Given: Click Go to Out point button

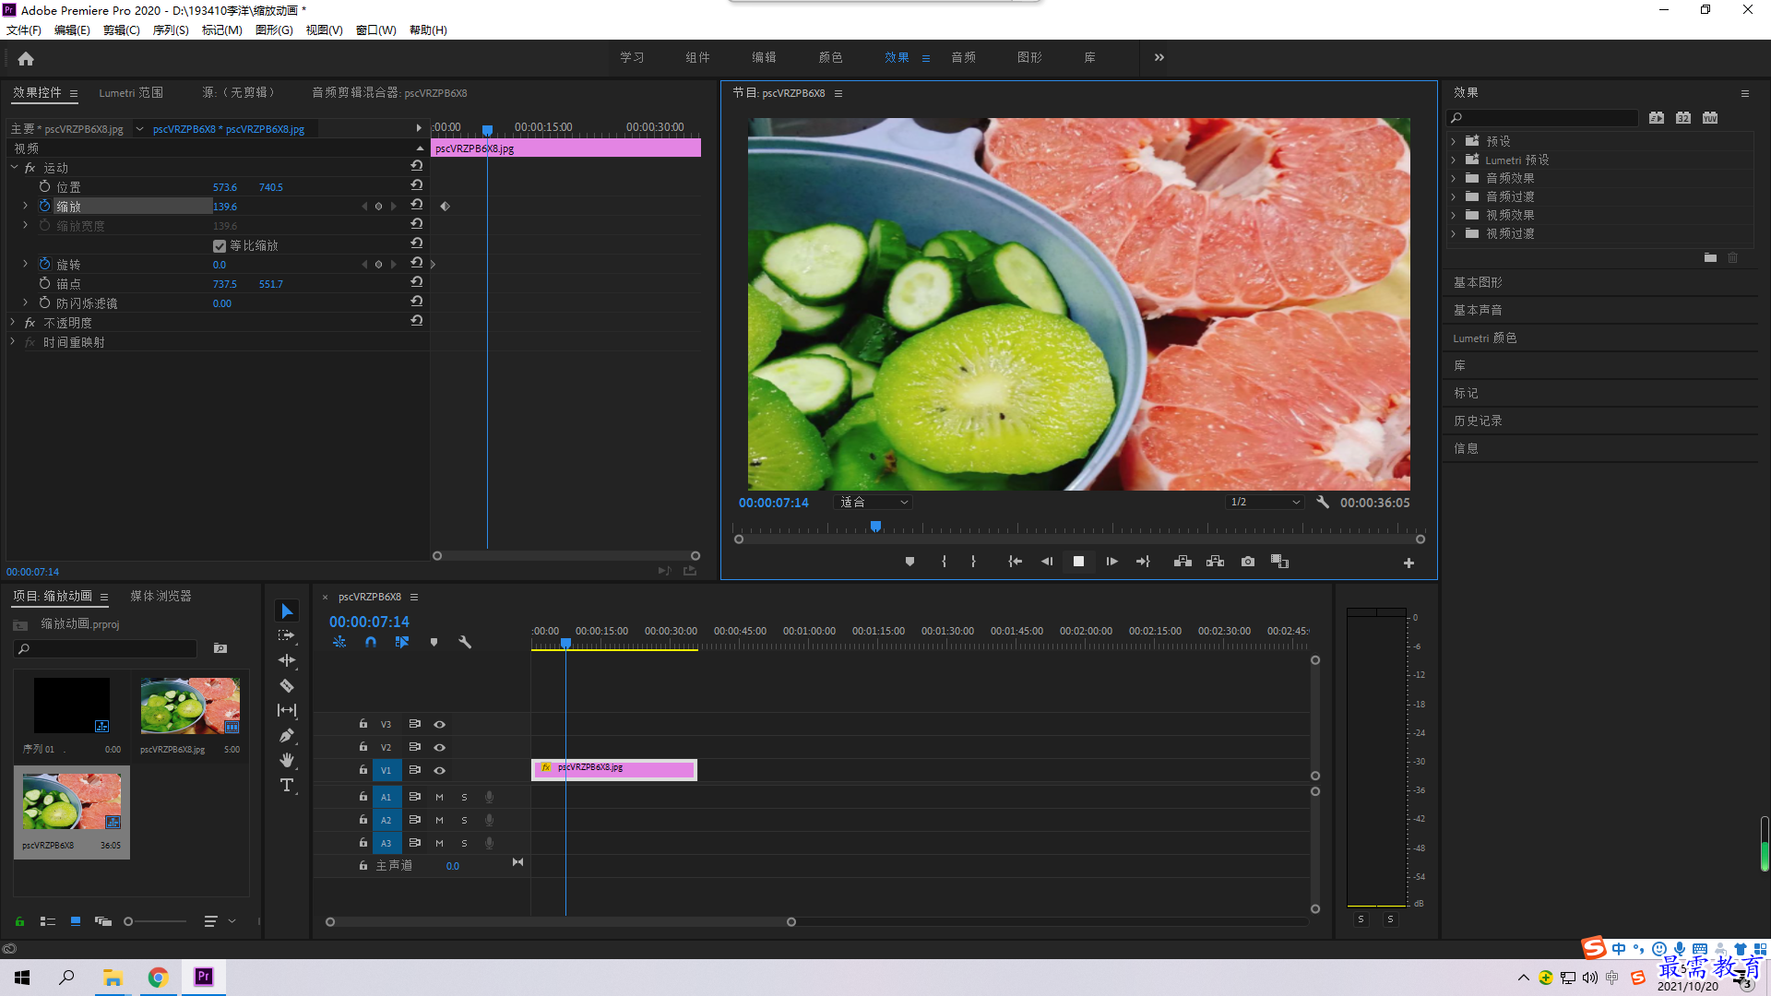Looking at the screenshot, I should 1143,562.
